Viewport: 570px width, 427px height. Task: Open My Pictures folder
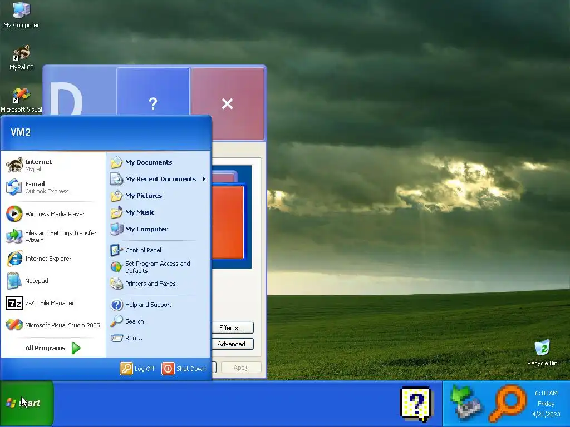(159, 196)
